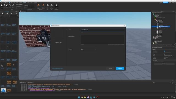Open Toolbox Recent tab icon
The width and height of the screenshot is (176, 99).
pyautogui.click(x=12, y=13)
